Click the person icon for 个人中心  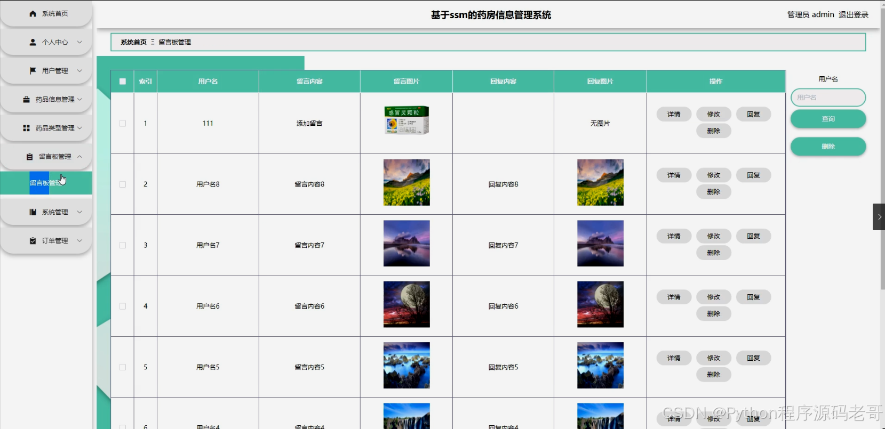click(x=33, y=42)
